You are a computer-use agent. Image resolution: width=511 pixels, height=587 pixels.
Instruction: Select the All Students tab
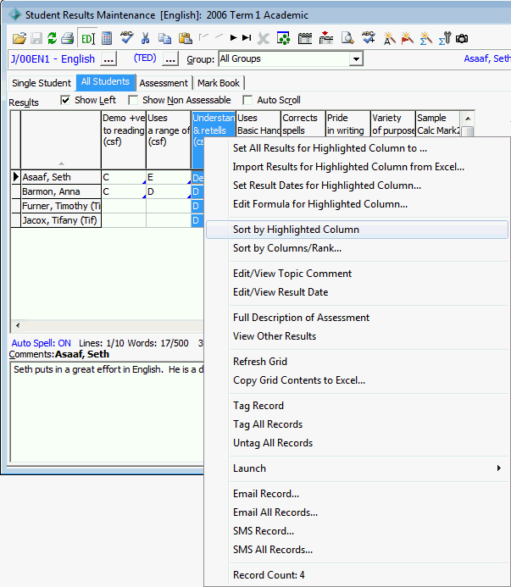click(105, 82)
